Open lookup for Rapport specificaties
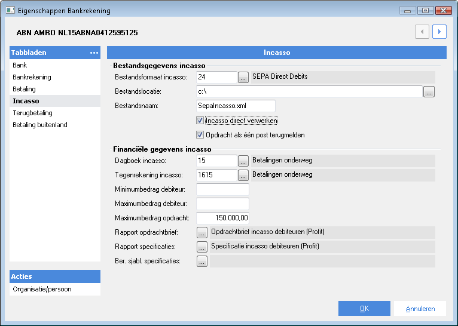The image size is (458, 326). (x=202, y=247)
